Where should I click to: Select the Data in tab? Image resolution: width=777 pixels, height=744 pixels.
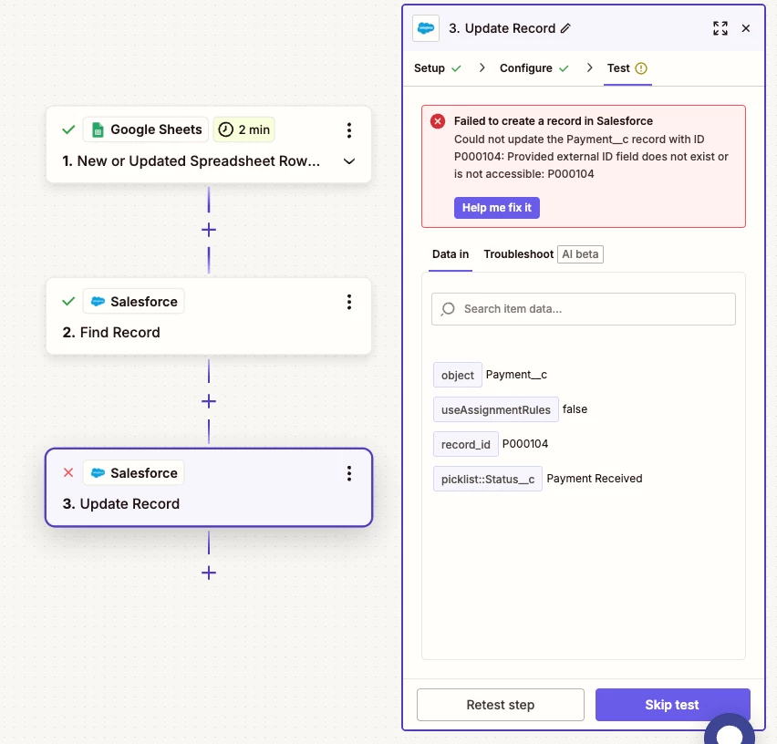[x=450, y=254]
